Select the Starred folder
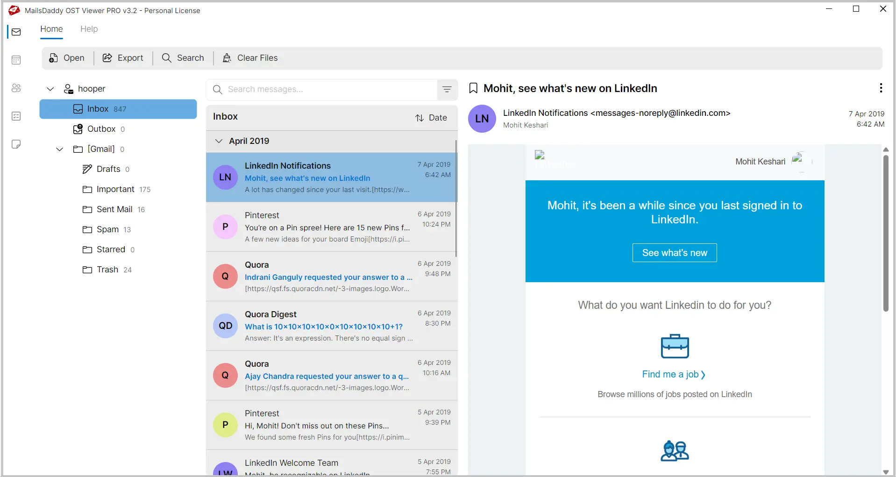 coord(111,249)
